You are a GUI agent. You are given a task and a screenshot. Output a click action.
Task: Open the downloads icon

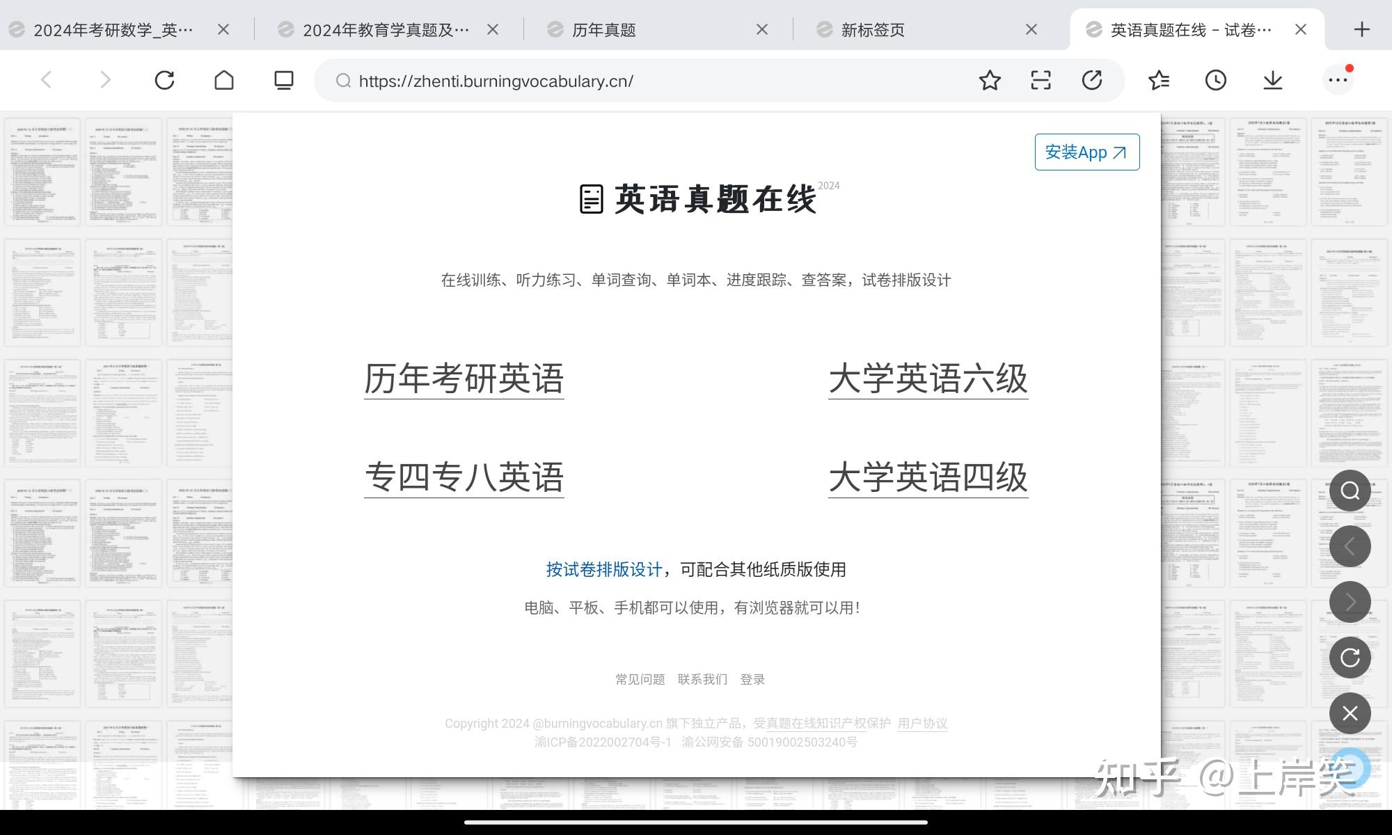[1273, 81]
